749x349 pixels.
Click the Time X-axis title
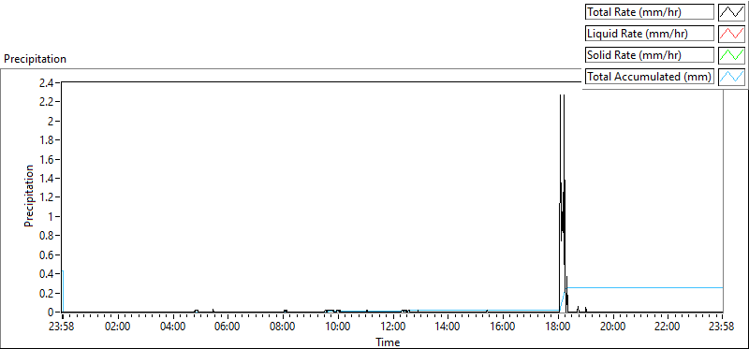click(388, 342)
